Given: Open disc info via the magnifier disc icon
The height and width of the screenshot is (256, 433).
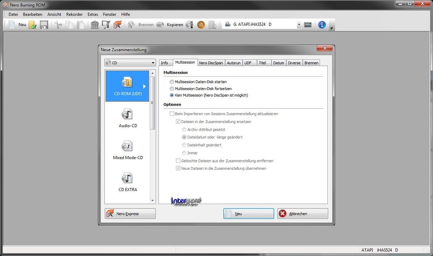Looking at the screenshot, I should 189,25.
